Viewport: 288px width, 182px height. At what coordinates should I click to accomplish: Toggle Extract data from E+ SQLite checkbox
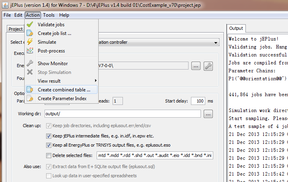(49, 167)
